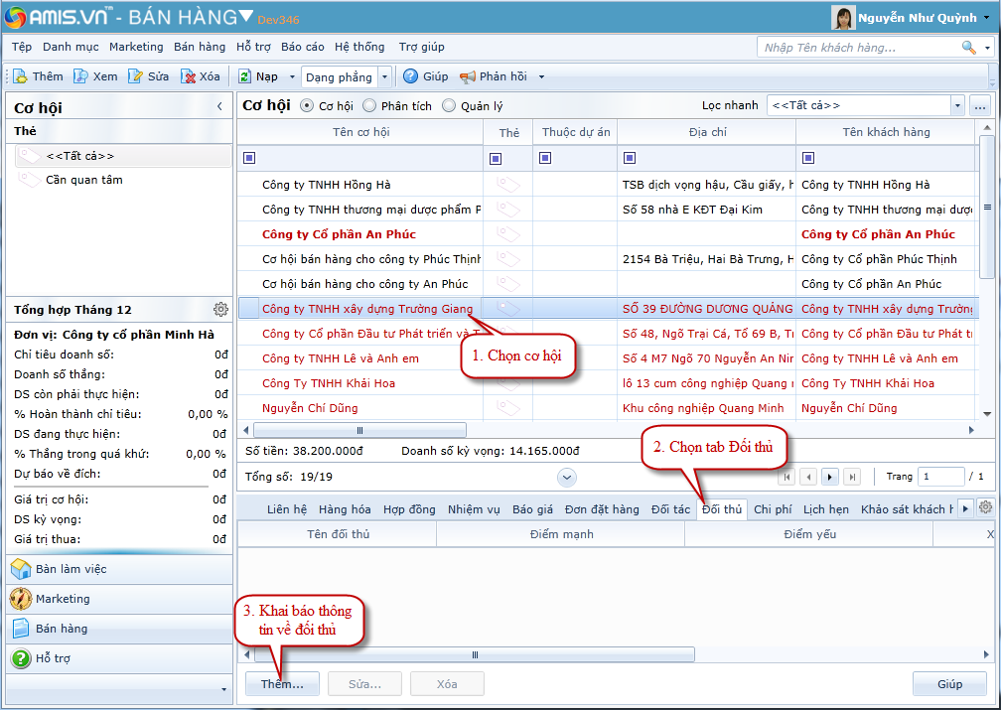Viewport: 1001px width, 710px height.
Task: Click the Xóa (Delete) toolbar icon
Action: tap(188, 76)
